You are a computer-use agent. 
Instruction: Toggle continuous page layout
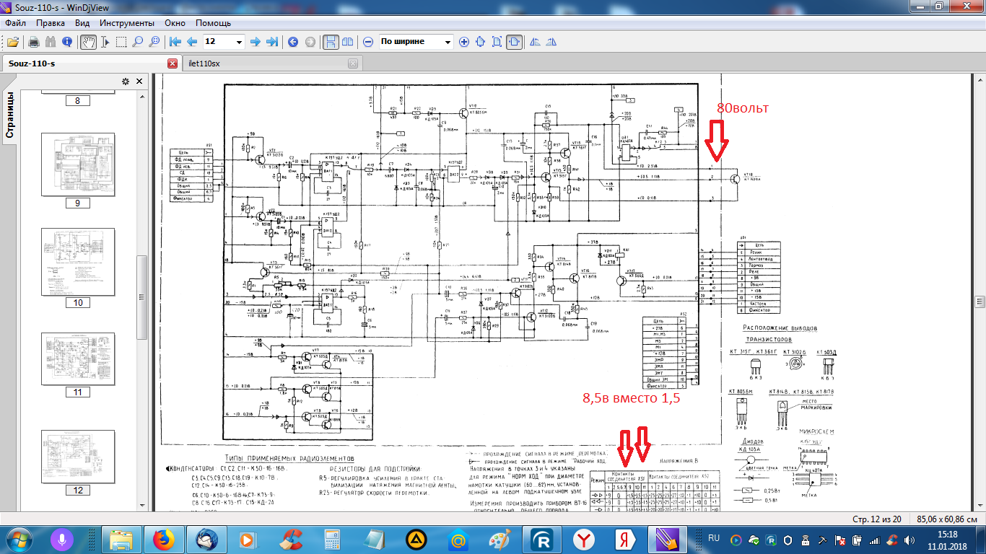(x=330, y=42)
